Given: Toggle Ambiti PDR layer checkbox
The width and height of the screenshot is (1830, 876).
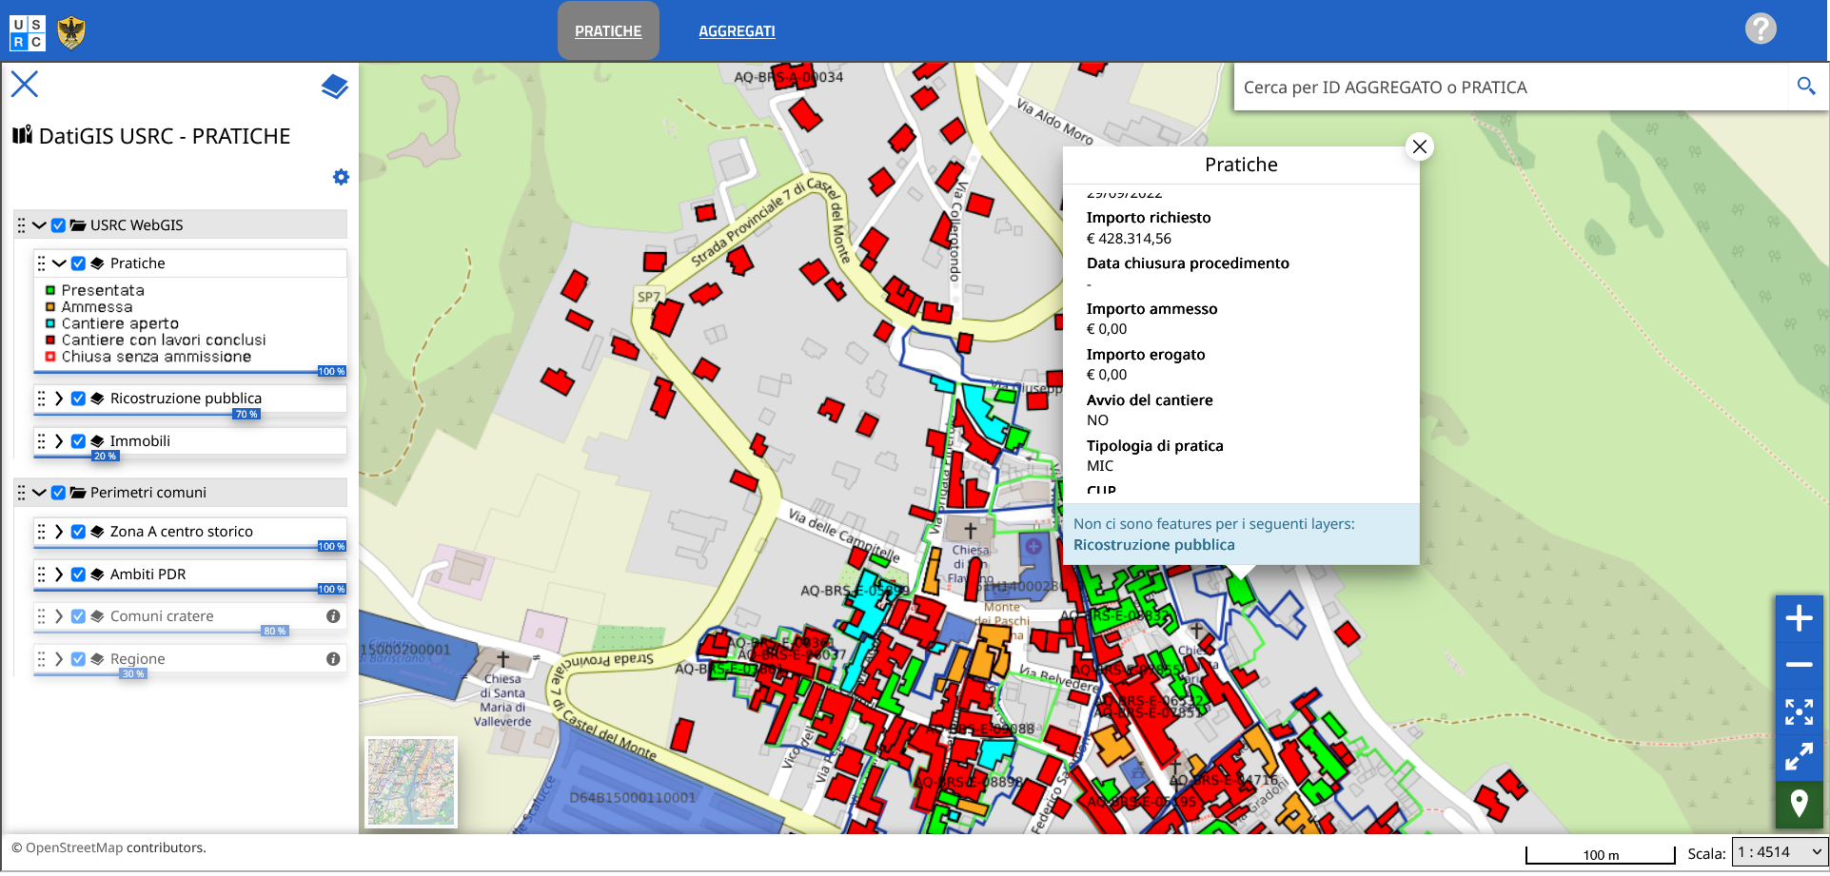Looking at the screenshot, I should (x=78, y=574).
